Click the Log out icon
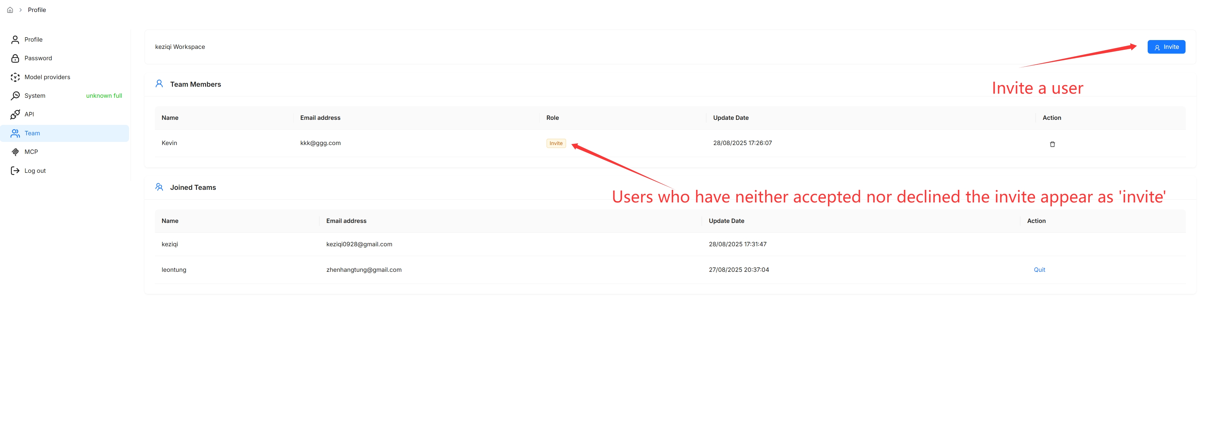This screenshot has width=1207, height=444. click(x=15, y=171)
